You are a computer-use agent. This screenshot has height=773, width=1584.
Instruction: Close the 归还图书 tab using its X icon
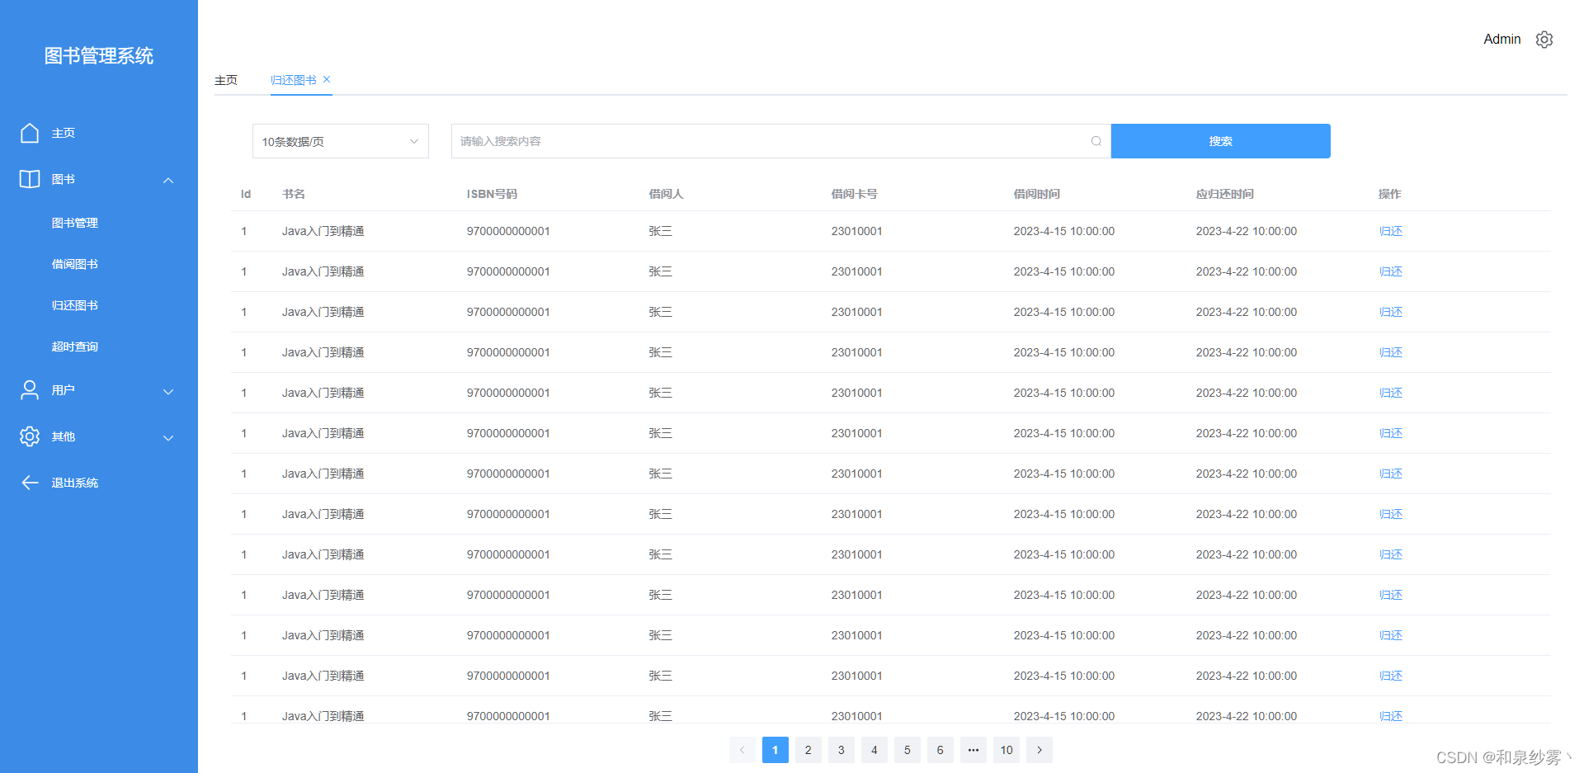pos(327,79)
